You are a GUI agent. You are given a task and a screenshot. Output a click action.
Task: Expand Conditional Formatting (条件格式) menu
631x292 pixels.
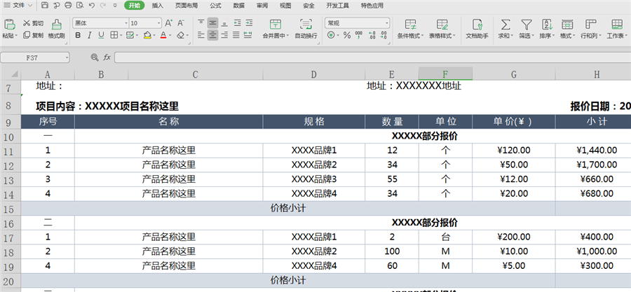pos(410,29)
